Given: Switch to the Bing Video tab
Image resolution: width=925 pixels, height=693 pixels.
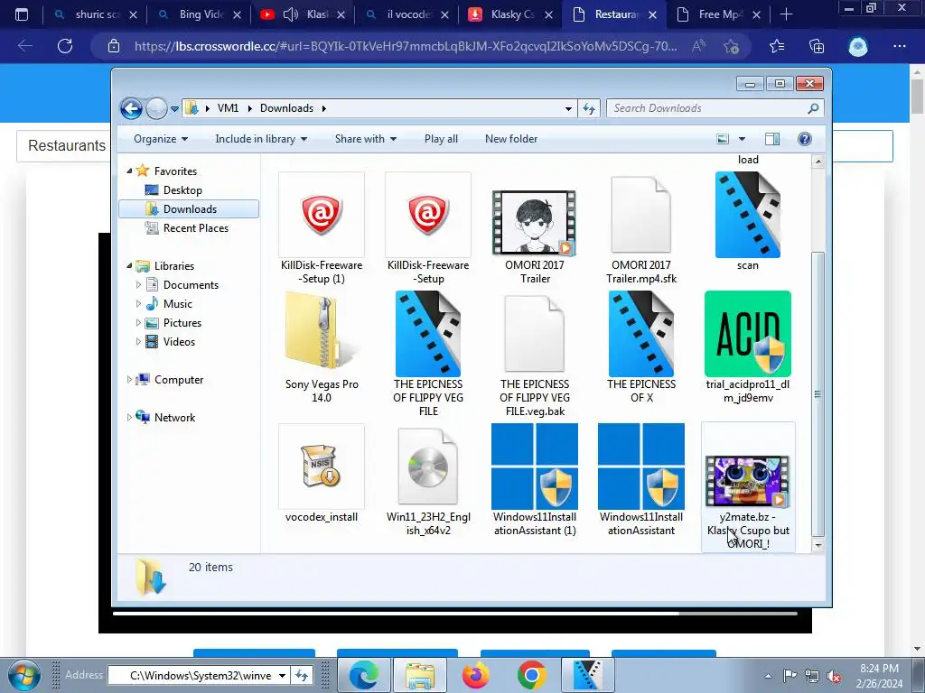Looking at the screenshot, I should pos(199,14).
